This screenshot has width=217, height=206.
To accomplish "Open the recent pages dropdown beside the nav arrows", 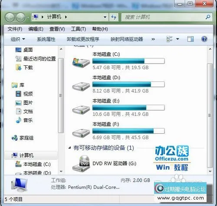I will pyautogui.click(x=28, y=18).
